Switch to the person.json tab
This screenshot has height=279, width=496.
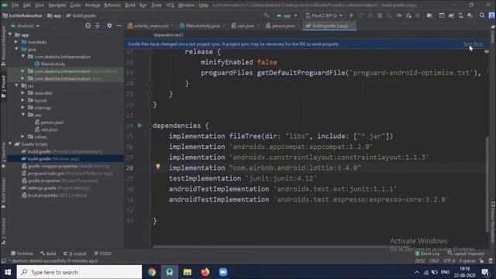pos(282,26)
